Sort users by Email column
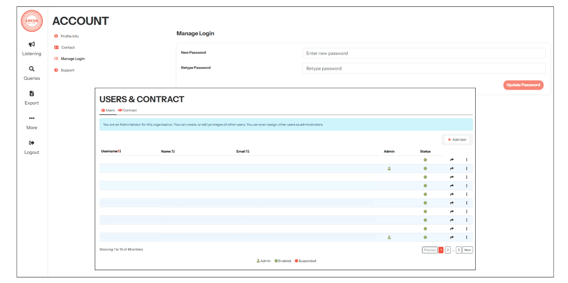 pos(243,151)
